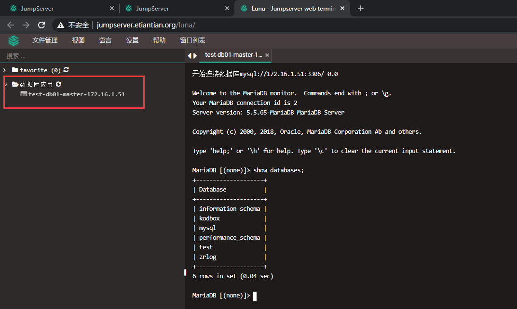Close the test-db01-master-1... terminal tab
Screen dimensions: 517x309
click(267, 55)
